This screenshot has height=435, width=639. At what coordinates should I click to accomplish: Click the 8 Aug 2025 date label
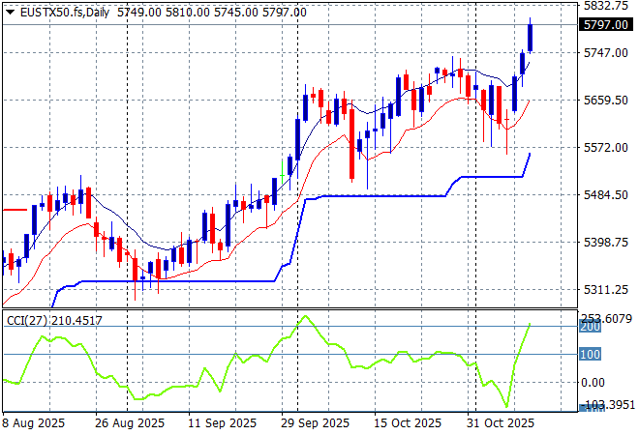pyautogui.click(x=34, y=423)
